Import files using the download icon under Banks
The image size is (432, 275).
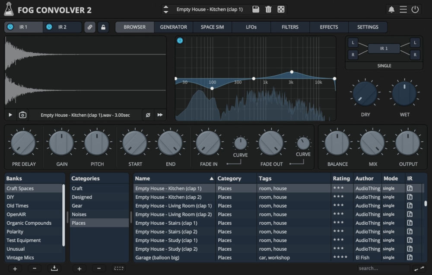[54, 269]
